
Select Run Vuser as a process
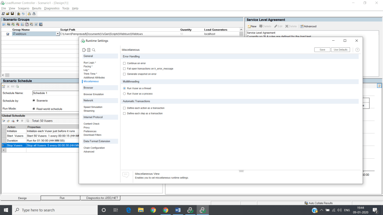coord(124,93)
